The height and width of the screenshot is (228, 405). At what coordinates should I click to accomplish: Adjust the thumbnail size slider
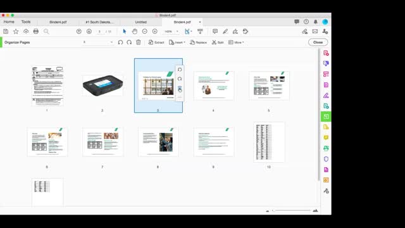(x=291, y=211)
